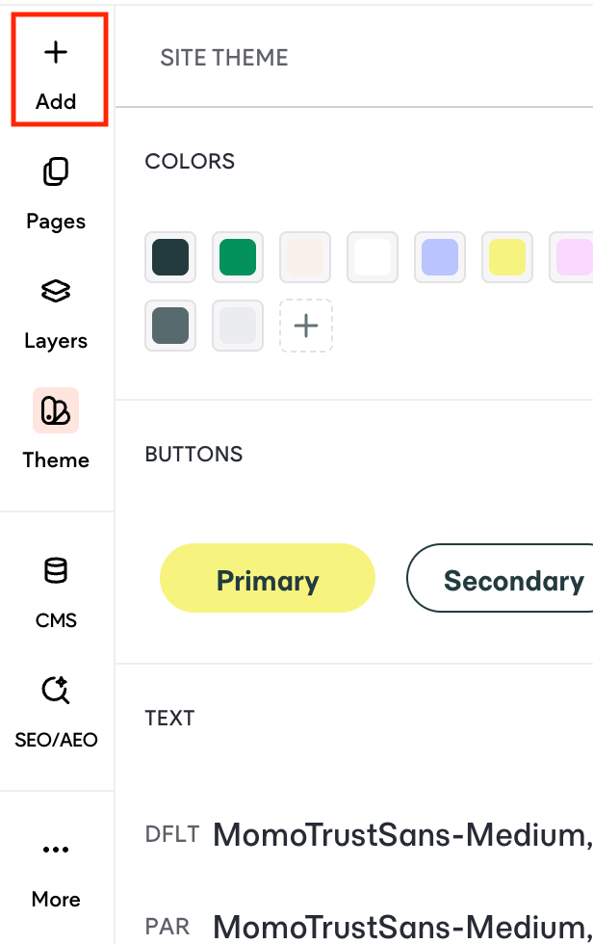
Task: Select the dark navy color swatch
Action: point(170,257)
